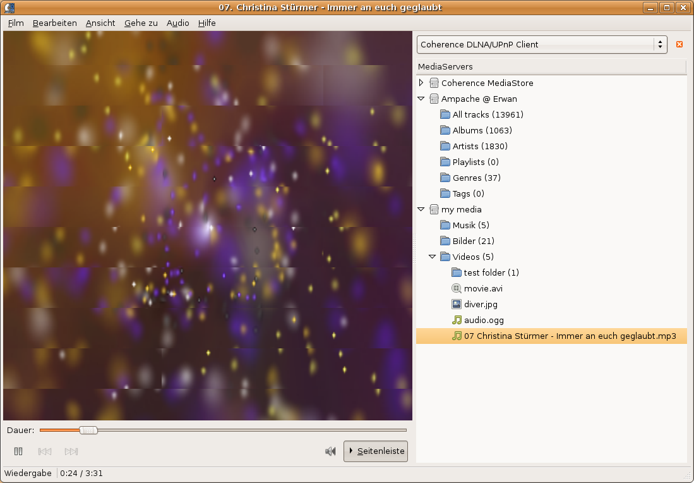Click the Musik folder icon
The image size is (694, 483).
tap(445, 225)
